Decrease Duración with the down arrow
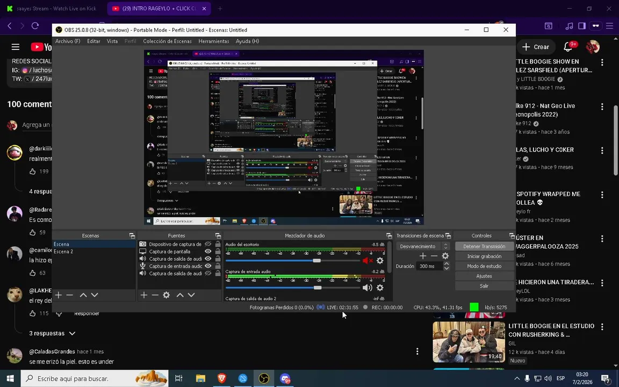The width and height of the screenshot is (619, 387). [x=447, y=269]
